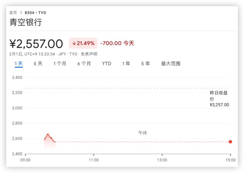
Task: Show the 6 个月 chart range
Action: [84, 64]
